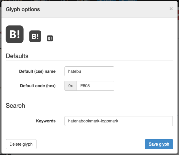Click the Keywords input field
Viewport: 179px width, 155px height.
click(x=118, y=121)
